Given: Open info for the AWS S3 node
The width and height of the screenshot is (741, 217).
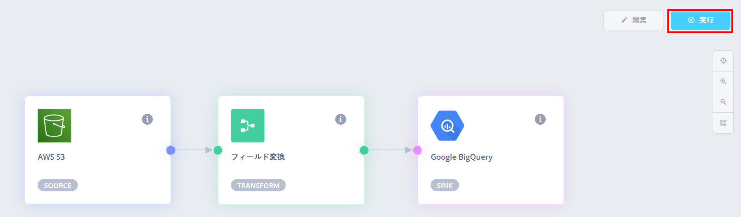Looking at the screenshot, I should coord(147,119).
